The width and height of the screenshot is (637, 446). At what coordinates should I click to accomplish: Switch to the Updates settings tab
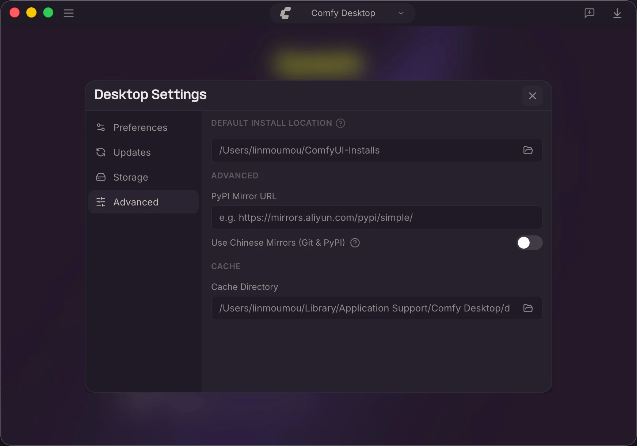[x=144, y=152]
